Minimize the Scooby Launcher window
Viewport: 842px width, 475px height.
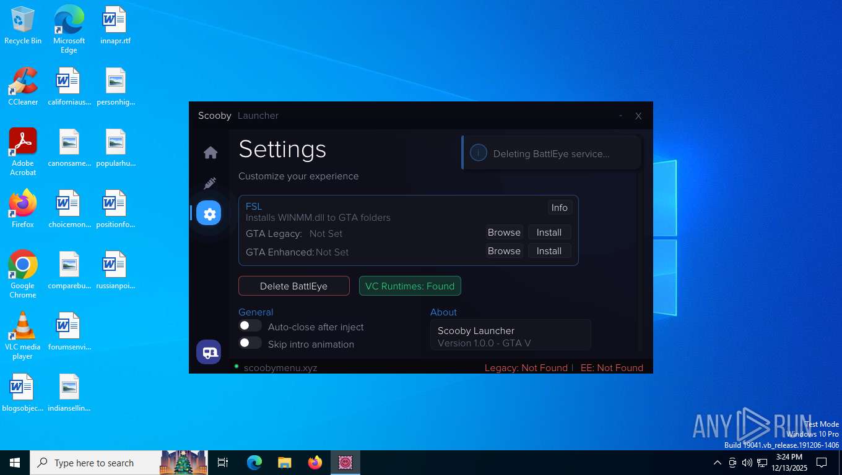[621, 116]
